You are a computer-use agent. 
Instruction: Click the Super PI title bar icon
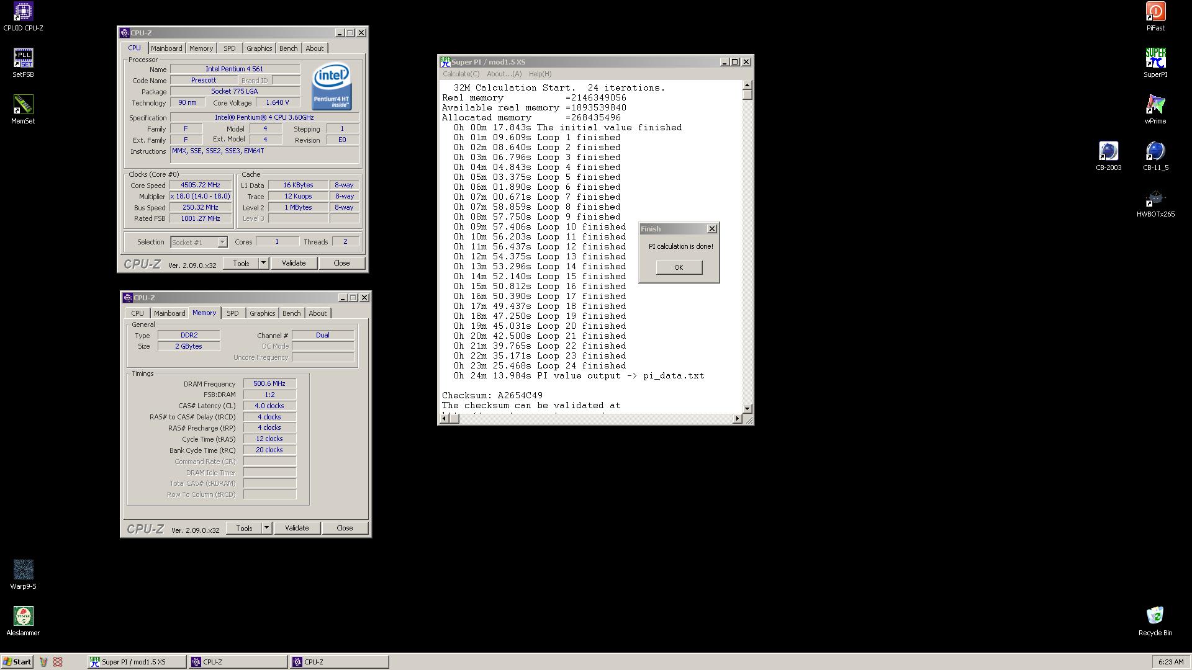[445, 61]
